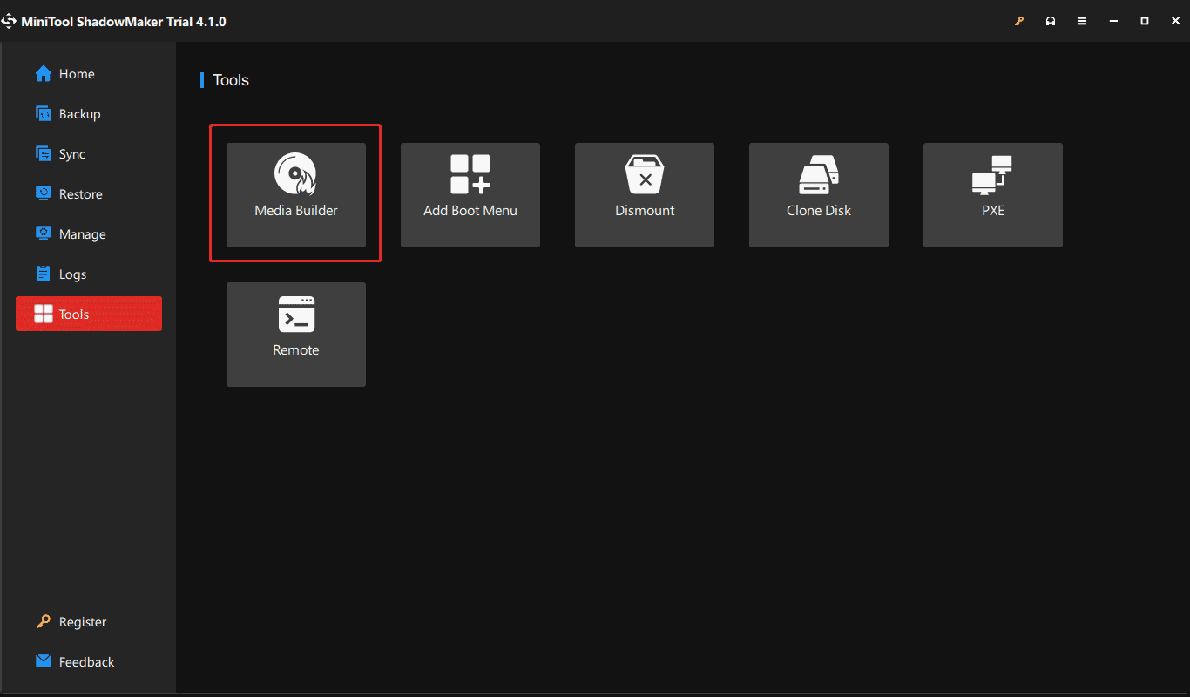Open Add Boot Menu tool
1190x697 pixels.
point(470,195)
